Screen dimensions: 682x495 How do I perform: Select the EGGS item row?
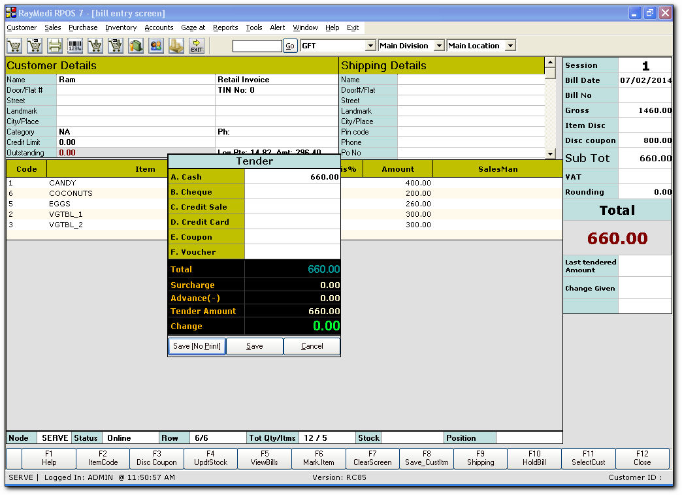[284, 204]
